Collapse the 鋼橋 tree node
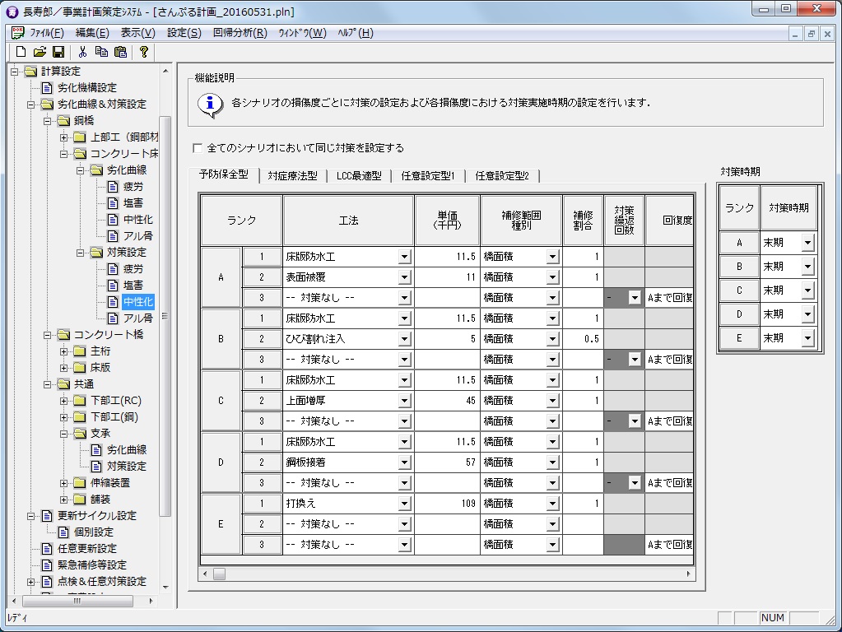 click(x=48, y=120)
